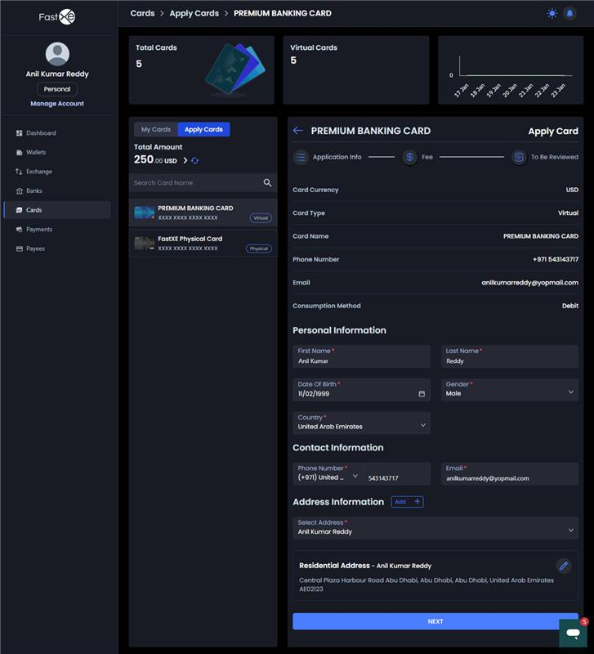Open the date of birth calendar picker
The image size is (594, 654).
tap(422, 393)
